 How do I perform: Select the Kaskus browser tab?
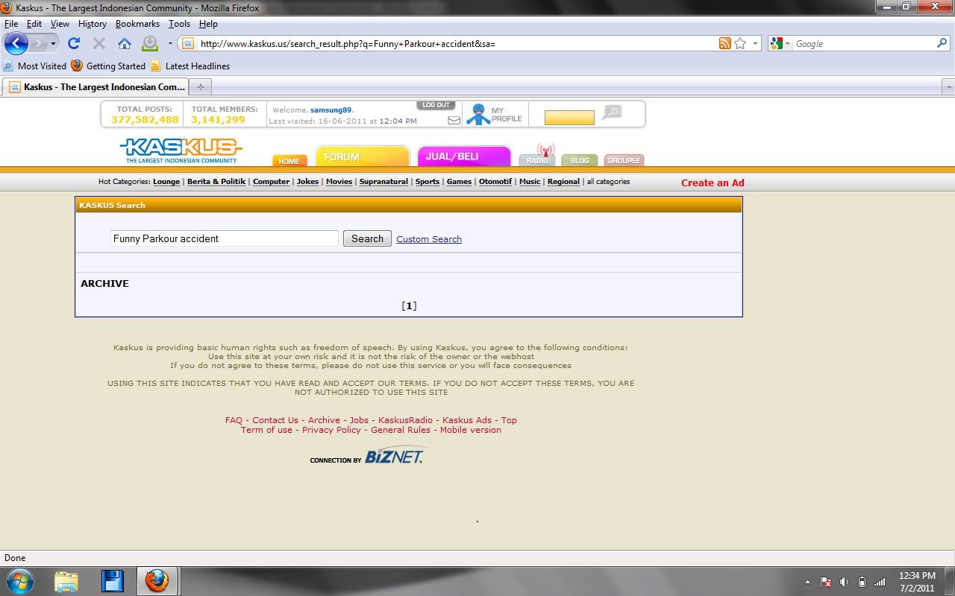95,86
